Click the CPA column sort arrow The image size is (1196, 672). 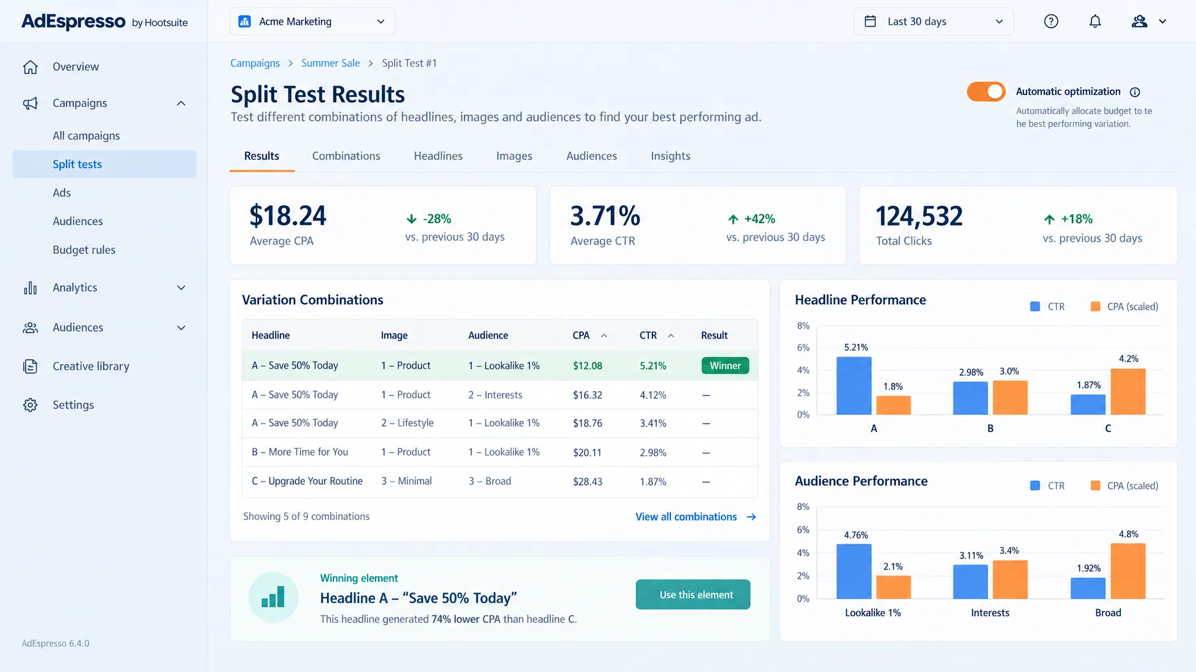[x=604, y=336]
